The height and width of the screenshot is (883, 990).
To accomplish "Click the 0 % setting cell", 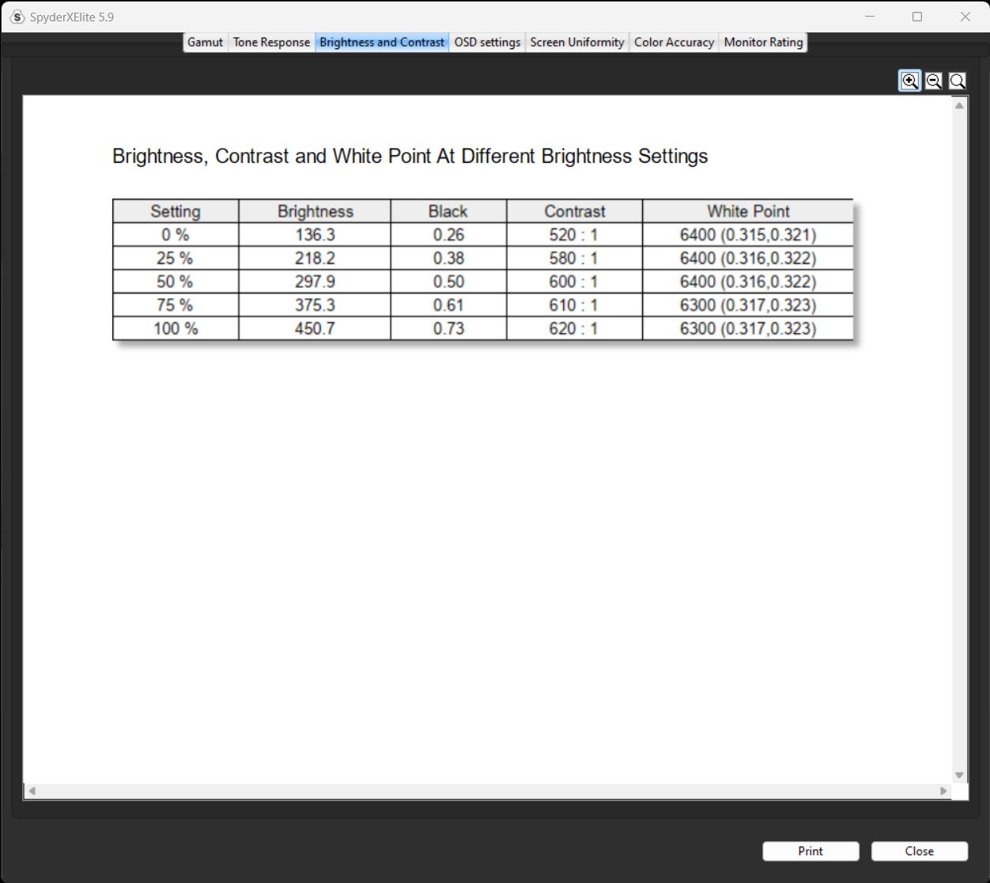I will [x=176, y=235].
